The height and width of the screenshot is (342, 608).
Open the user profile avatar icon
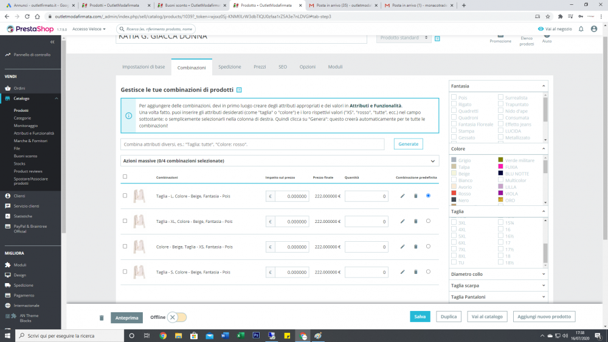point(594,29)
